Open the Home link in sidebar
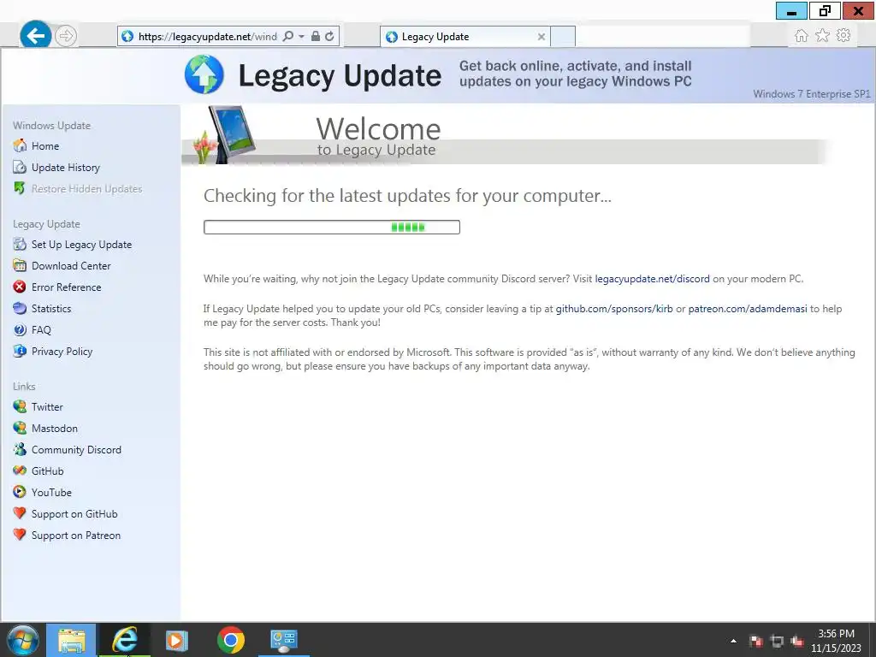This screenshot has height=657, width=876. click(45, 145)
